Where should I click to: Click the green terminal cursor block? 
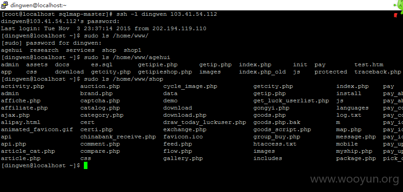(86, 165)
